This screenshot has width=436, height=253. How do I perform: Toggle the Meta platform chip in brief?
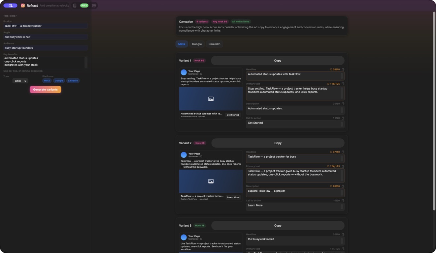tap(47, 81)
